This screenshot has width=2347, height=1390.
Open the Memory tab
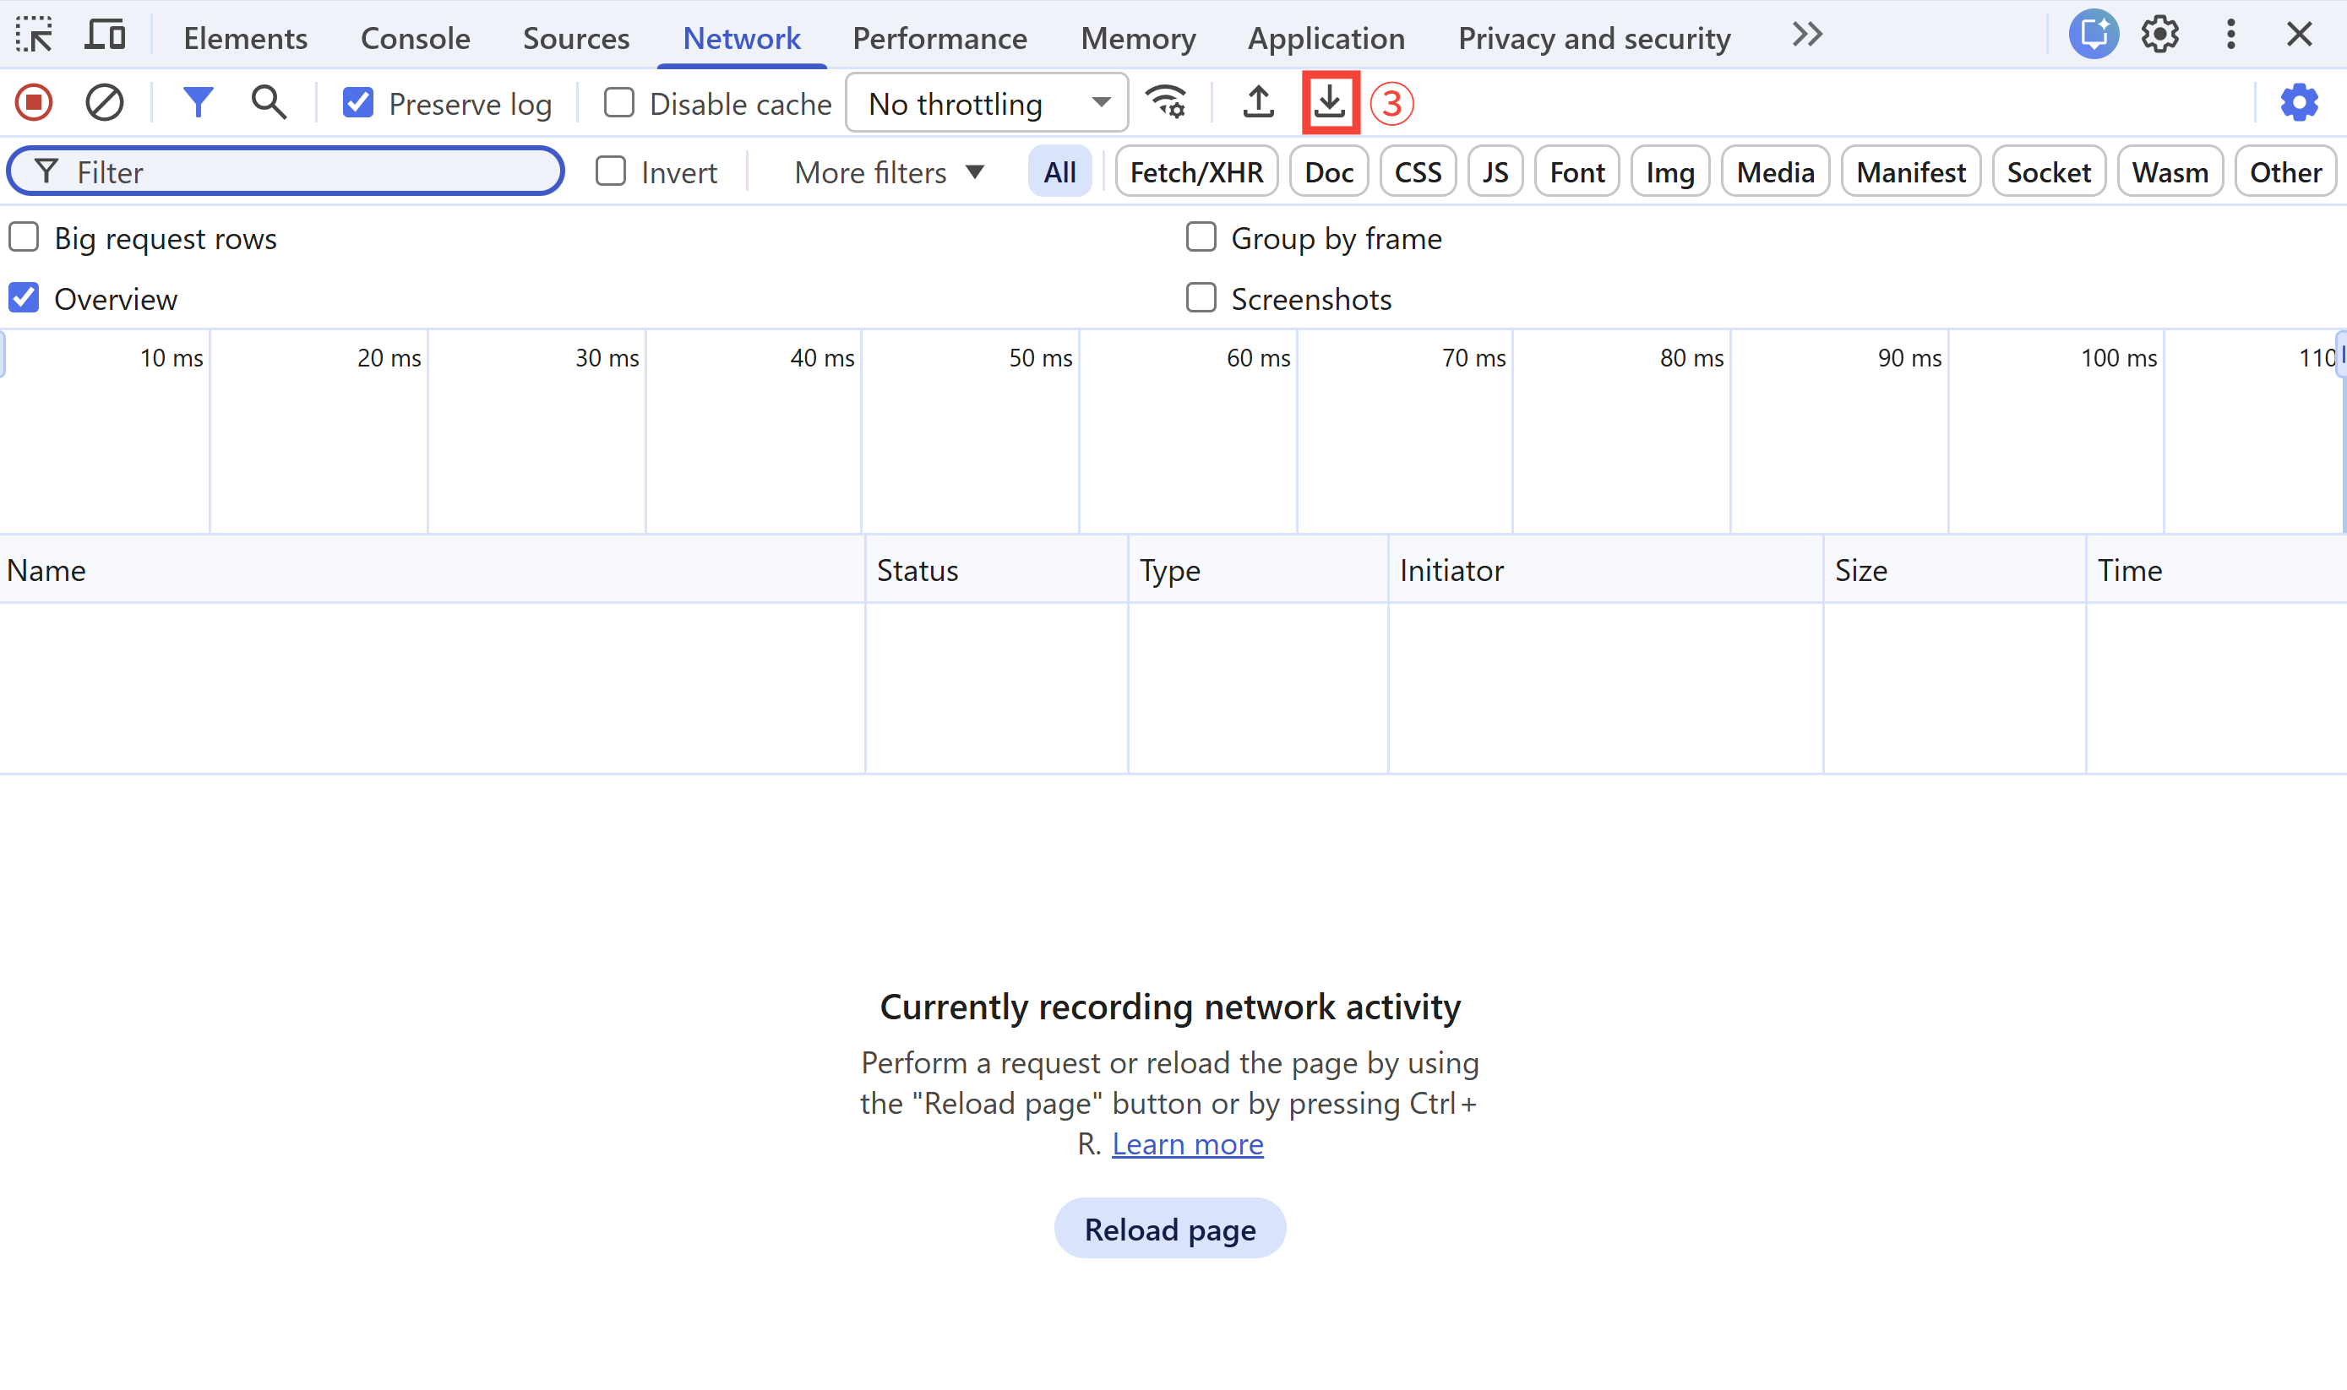click(x=1138, y=37)
